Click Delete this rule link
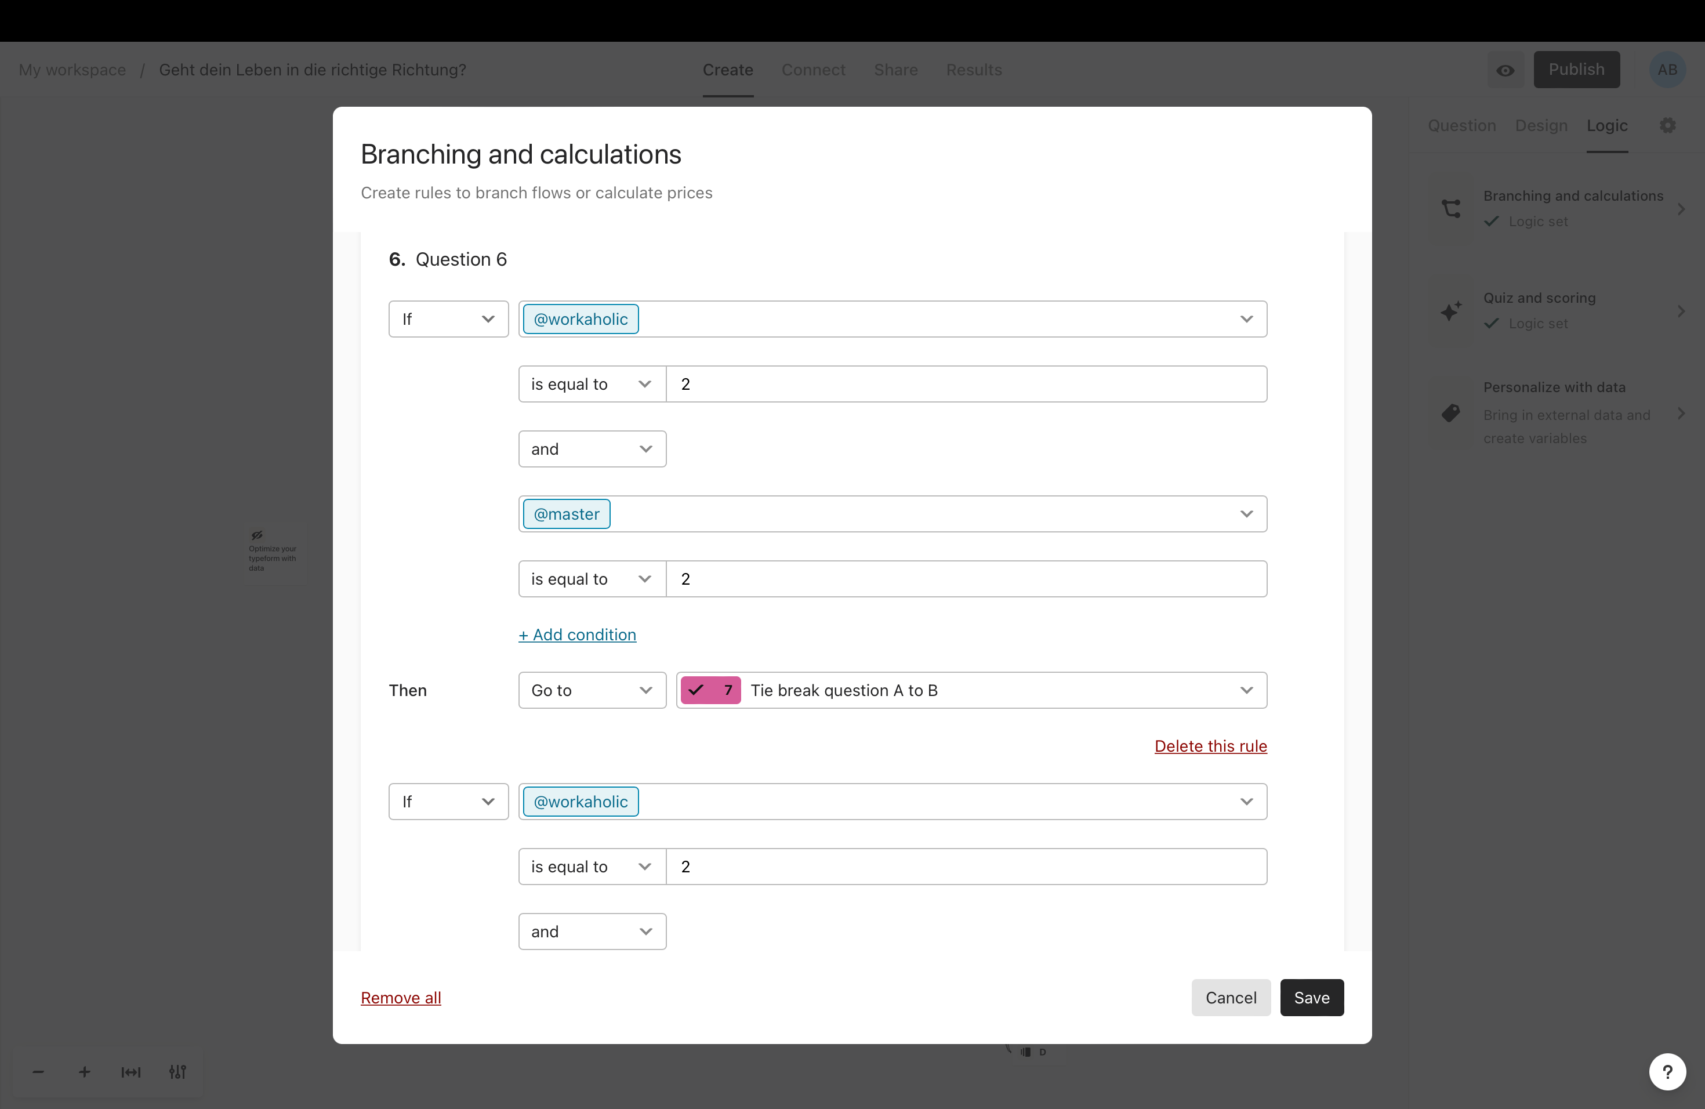Image resolution: width=1705 pixels, height=1109 pixels. click(x=1211, y=746)
